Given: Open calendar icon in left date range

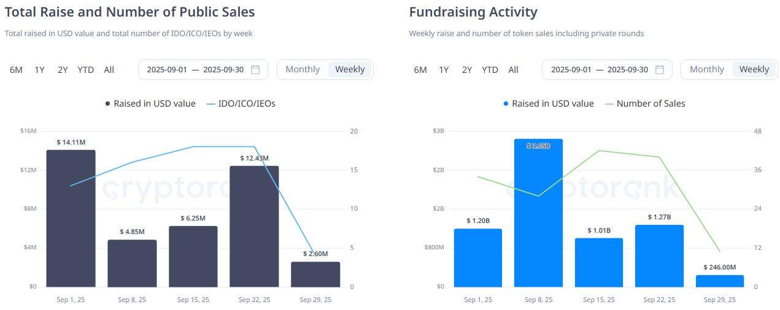Looking at the screenshot, I should coord(255,70).
